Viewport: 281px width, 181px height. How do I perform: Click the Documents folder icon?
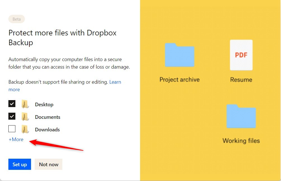(25, 117)
